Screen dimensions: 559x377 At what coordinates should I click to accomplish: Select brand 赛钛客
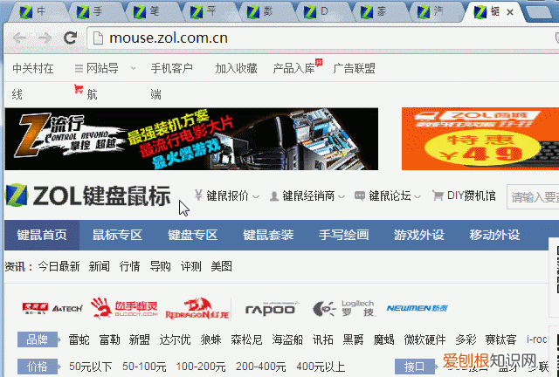pos(500,339)
